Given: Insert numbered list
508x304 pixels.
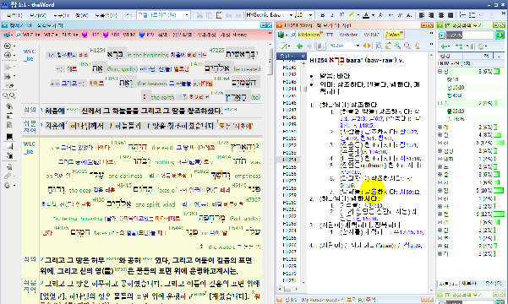Looking at the screenshot, I should [x=462, y=15].
